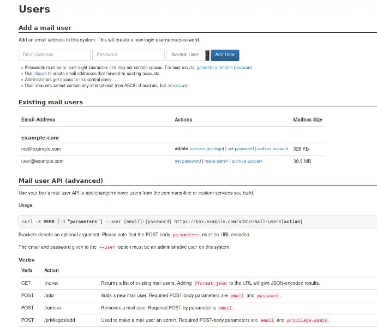Click the Actions column header

[x=183, y=120]
